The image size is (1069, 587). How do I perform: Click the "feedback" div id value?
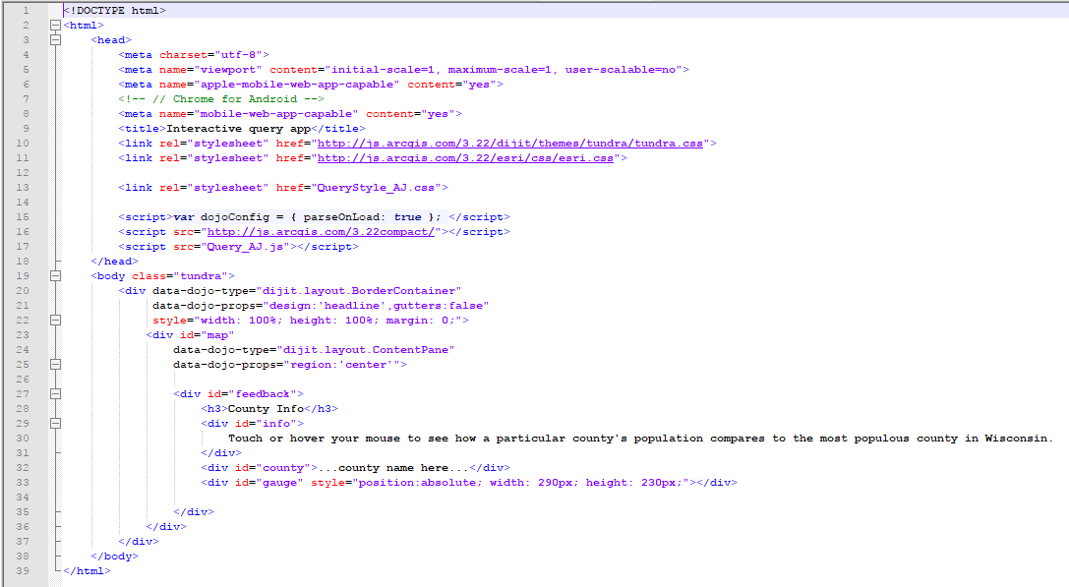click(263, 394)
